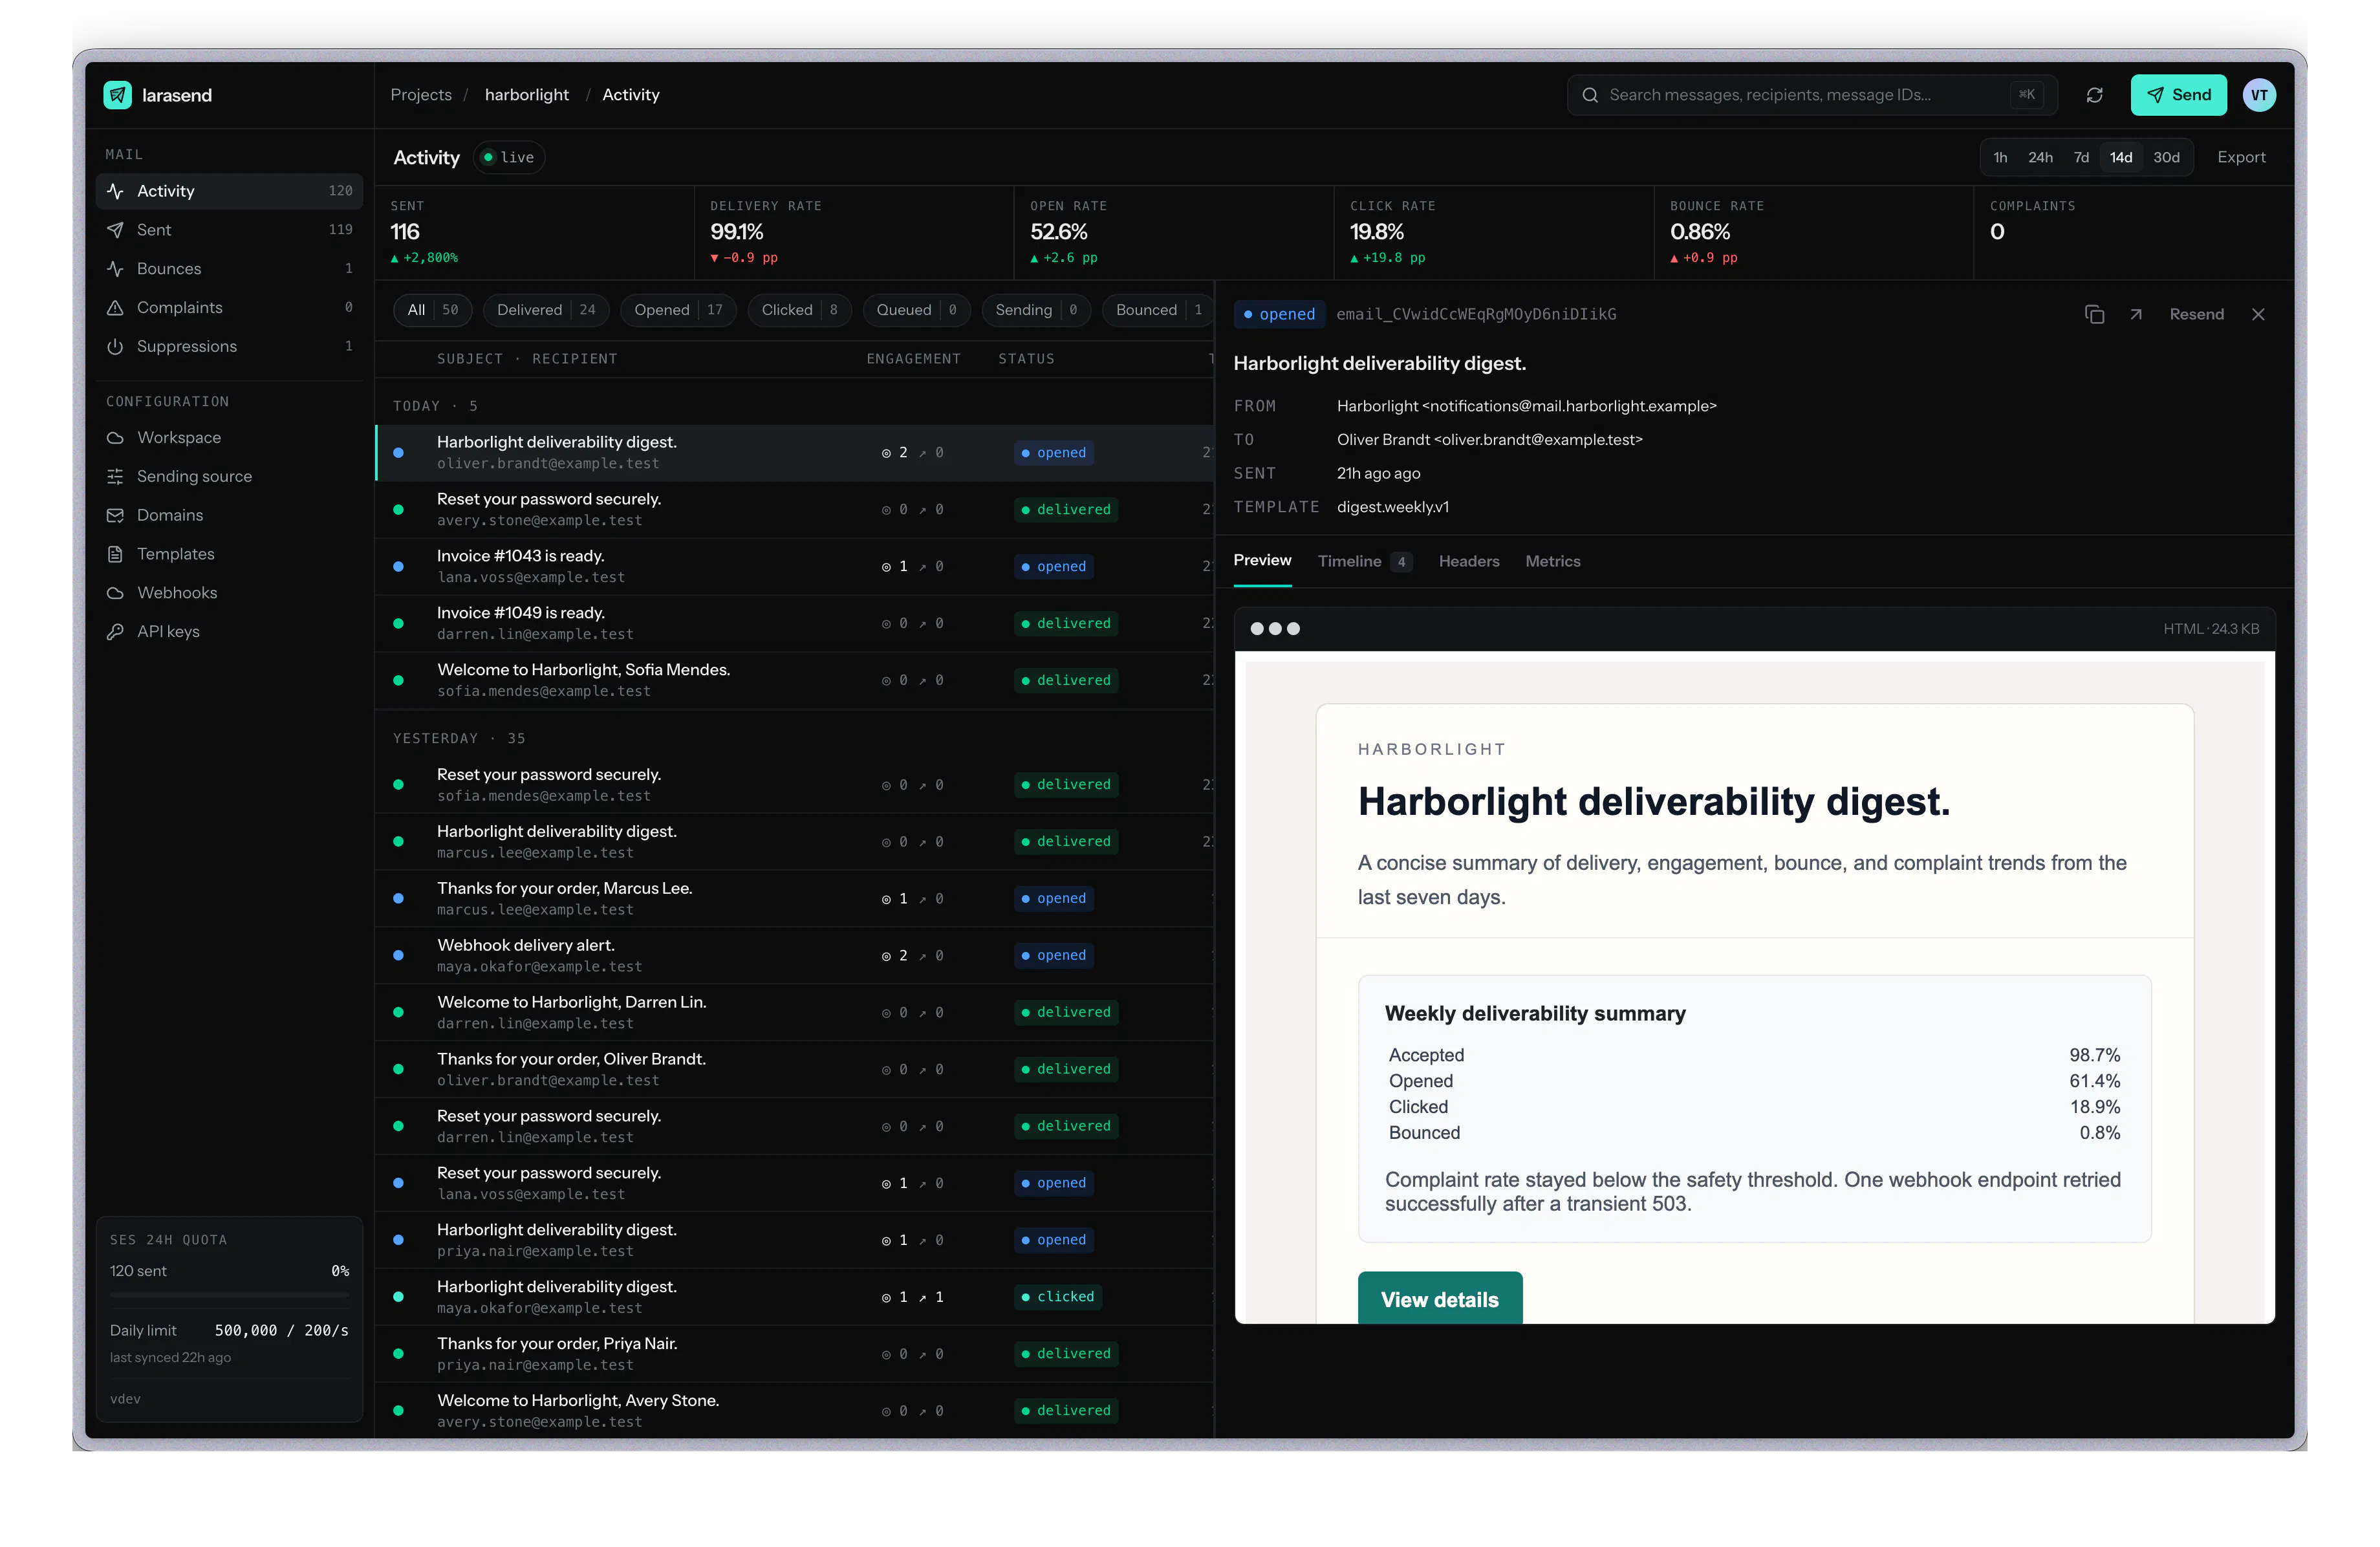Screen dimensions: 2380x1547
Task: Switch to the Headers tab
Action: tap(1469, 561)
